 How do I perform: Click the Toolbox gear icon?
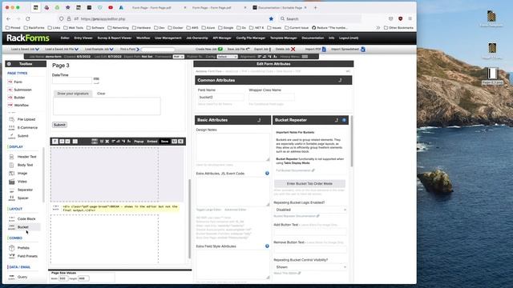pos(9,64)
